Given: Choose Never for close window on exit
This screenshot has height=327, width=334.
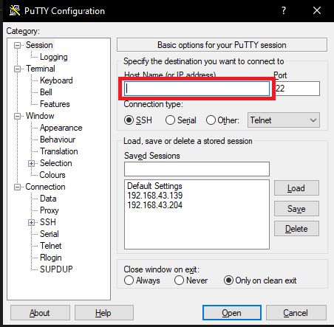Looking at the screenshot, I should click(179, 280).
